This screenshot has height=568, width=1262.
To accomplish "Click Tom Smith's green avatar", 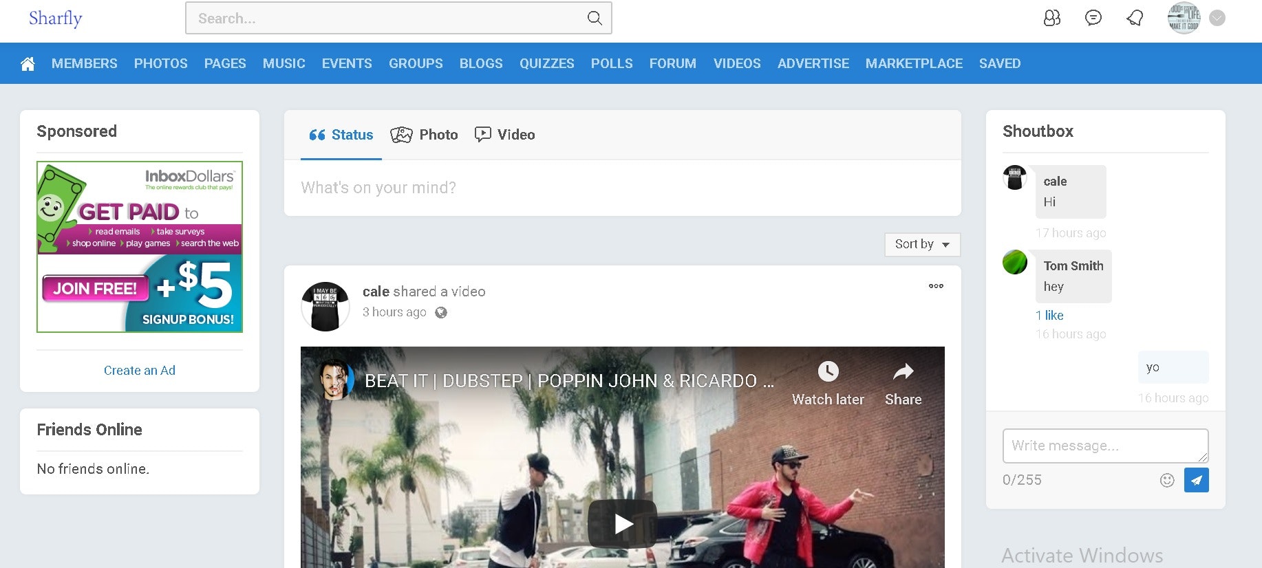I will pos(1015,262).
